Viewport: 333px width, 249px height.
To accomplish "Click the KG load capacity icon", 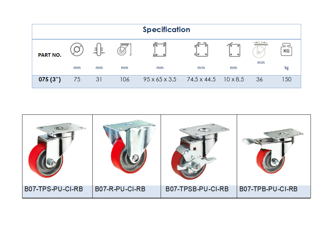I will [x=286, y=50].
